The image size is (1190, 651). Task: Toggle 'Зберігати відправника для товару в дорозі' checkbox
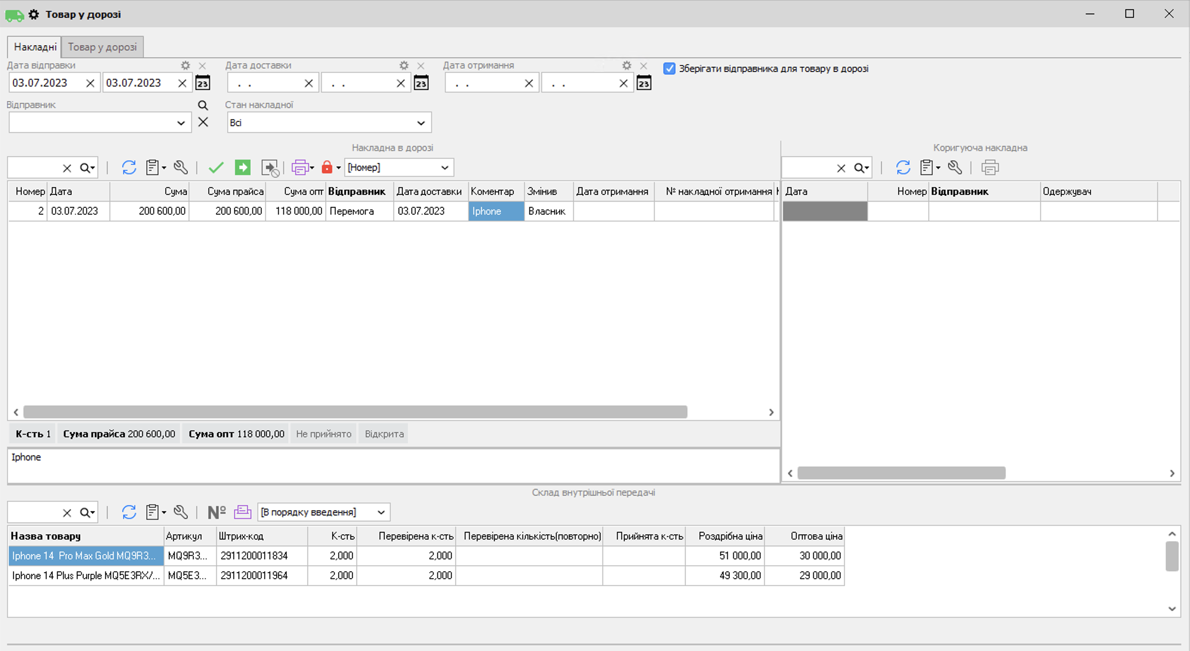click(x=669, y=69)
